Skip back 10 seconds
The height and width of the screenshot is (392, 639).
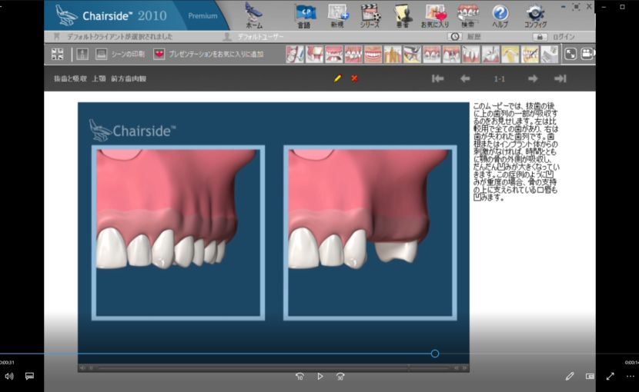pos(299,377)
